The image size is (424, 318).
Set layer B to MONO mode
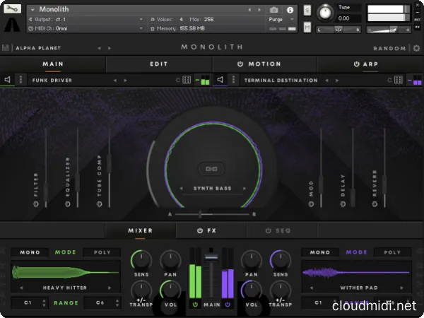tap(320, 252)
